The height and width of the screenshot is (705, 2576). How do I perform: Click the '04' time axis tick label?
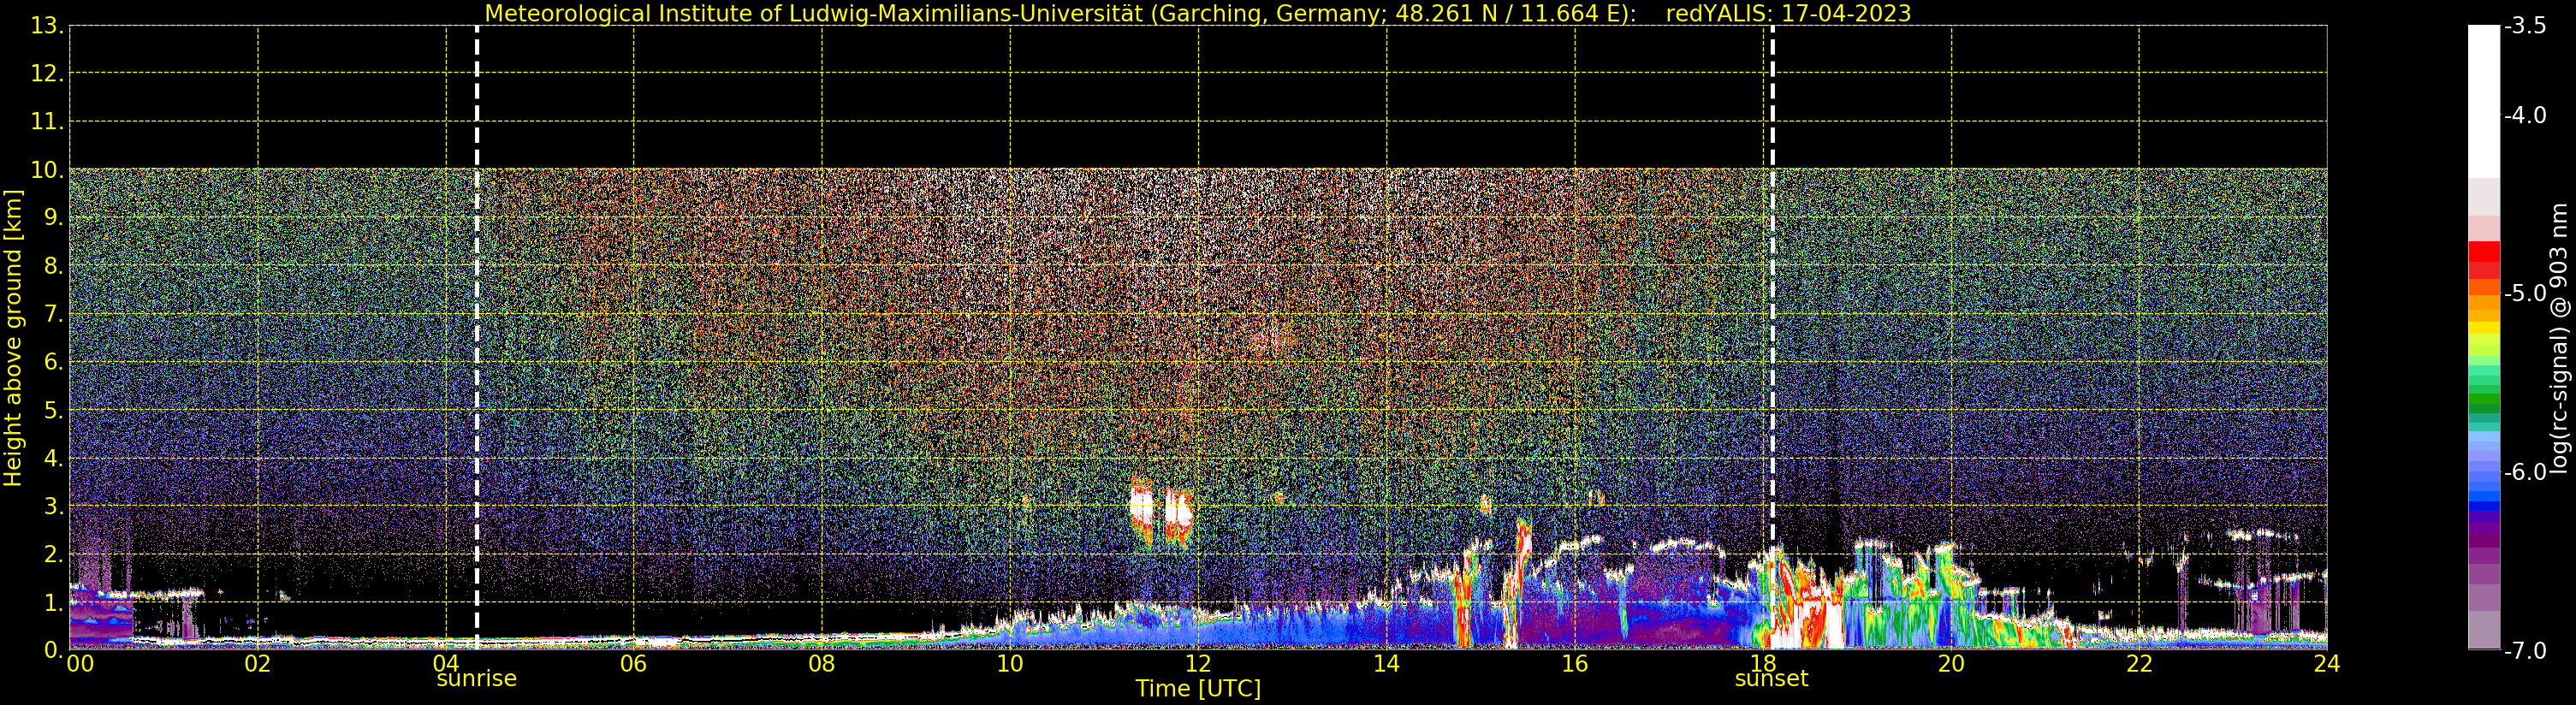click(x=446, y=664)
